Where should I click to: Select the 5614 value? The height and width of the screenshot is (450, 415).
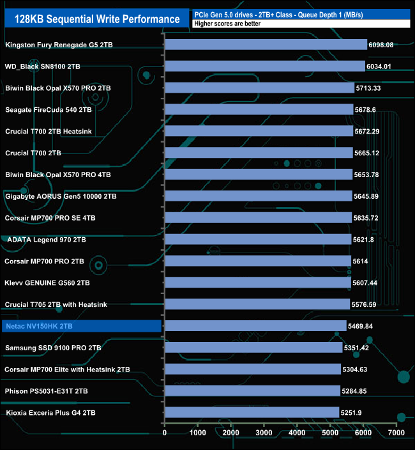pos(360,261)
